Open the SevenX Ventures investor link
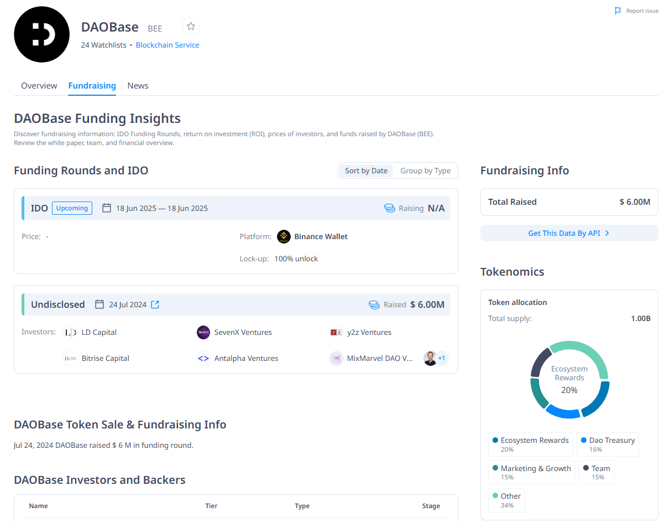The width and height of the screenshot is (665, 522). tap(243, 332)
